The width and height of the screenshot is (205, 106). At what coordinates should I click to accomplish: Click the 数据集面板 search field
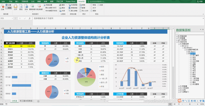coord(190,33)
